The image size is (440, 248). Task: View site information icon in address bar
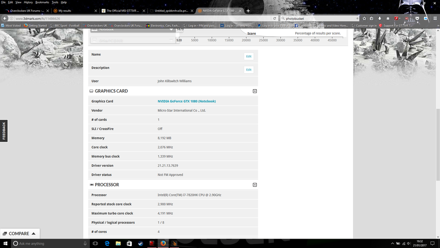[x=12, y=18]
